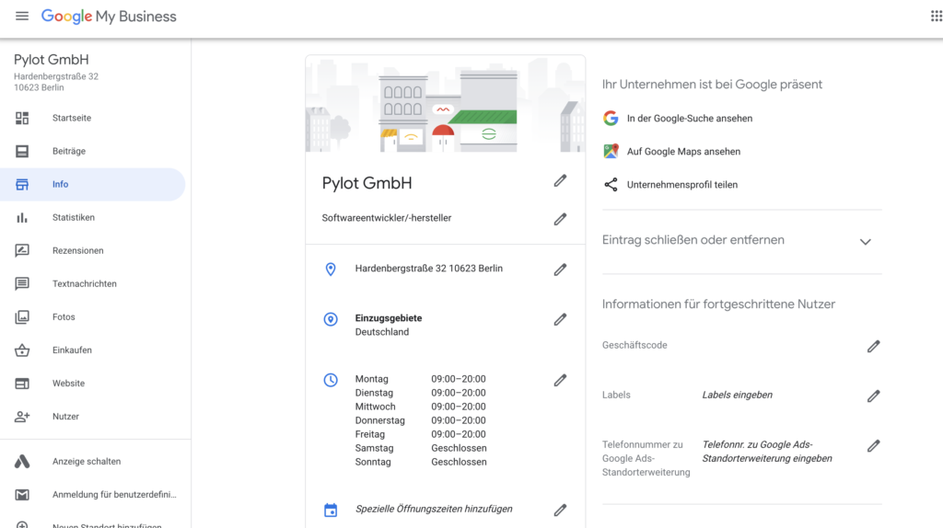Screen dimensions: 943x528
Task: Edit the Hardenbergstraße 32 address
Action: pos(560,270)
